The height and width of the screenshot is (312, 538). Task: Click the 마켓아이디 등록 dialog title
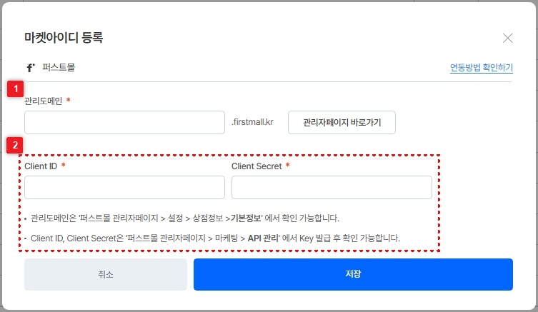pyautogui.click(x=64, y=37)
